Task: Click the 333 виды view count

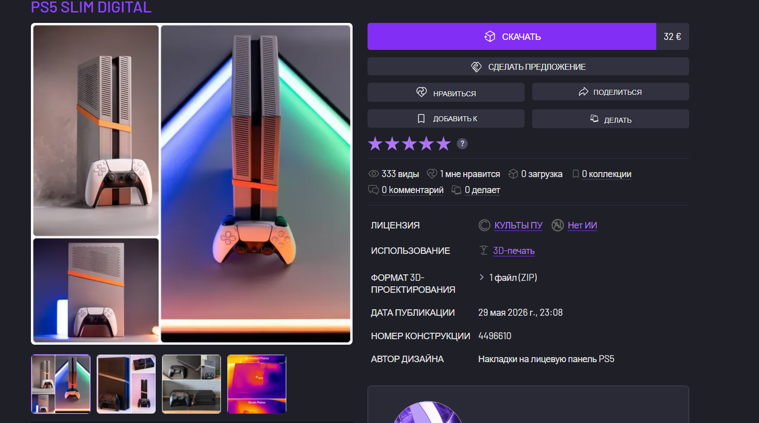Action: (x=400, y=174)
